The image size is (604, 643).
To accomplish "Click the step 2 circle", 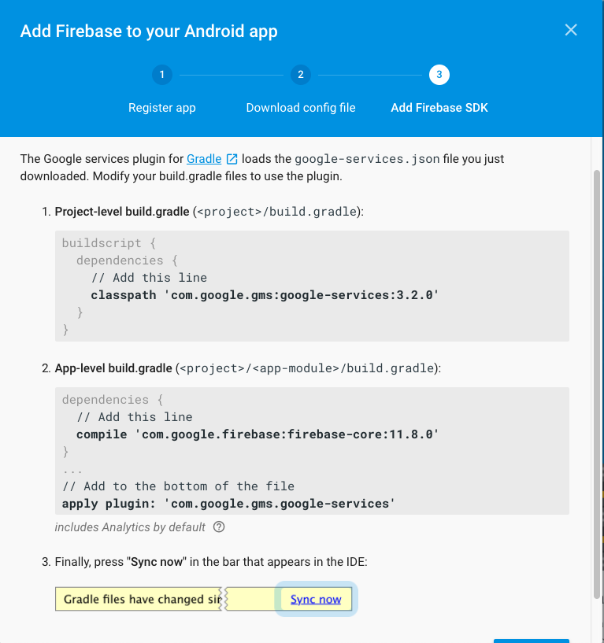I will point(300,75).
